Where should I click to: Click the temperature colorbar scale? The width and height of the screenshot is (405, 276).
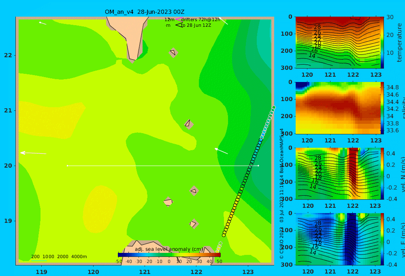[x=382, y=43]
